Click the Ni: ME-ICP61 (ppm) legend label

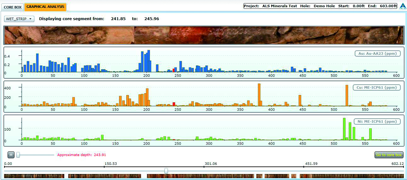(x=377, y=121)
